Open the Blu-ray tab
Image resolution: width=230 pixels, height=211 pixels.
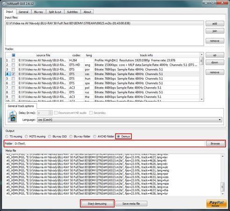[38, 12]
